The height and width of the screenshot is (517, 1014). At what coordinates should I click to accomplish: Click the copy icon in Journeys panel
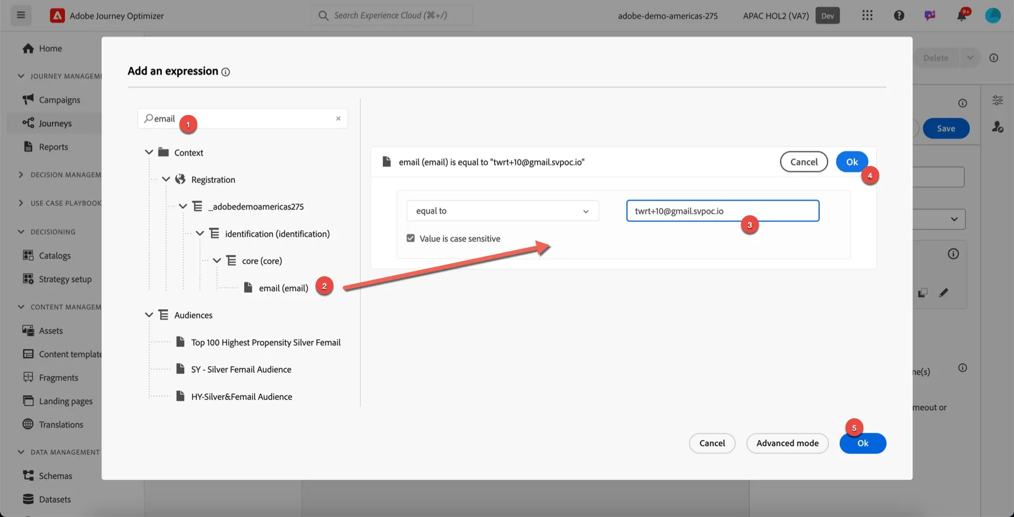pyautogui.click(x=922, y=292)
